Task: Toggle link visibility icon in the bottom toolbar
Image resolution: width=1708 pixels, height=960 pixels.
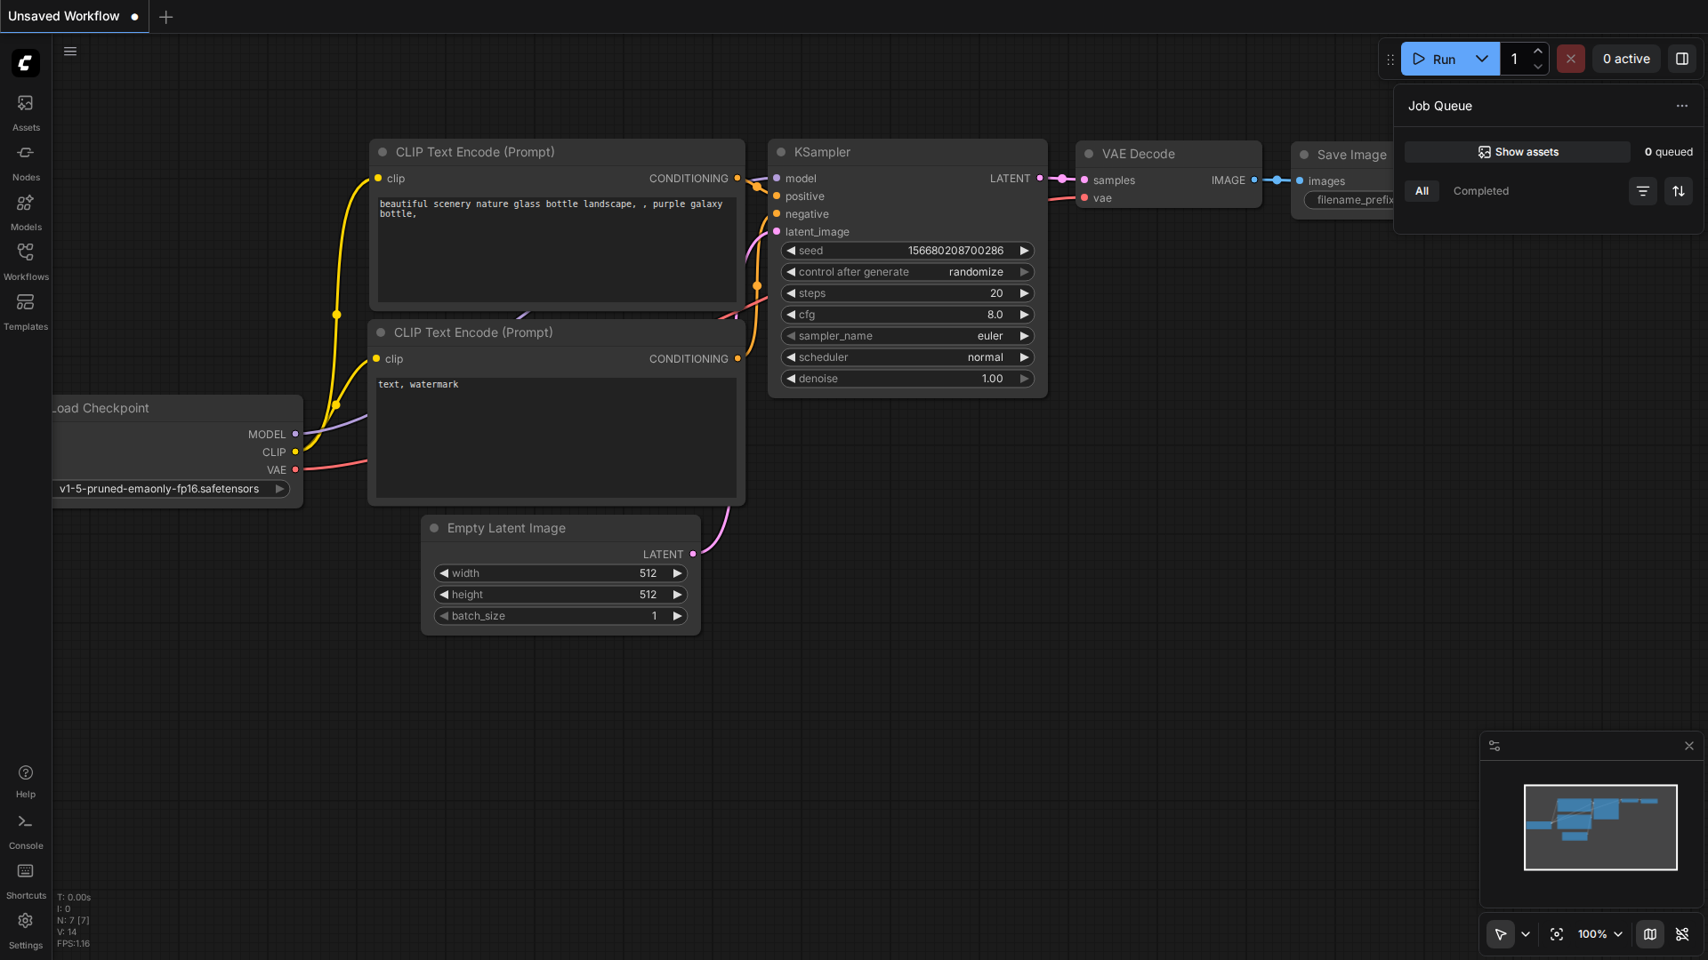Action: coord(1682,934)
